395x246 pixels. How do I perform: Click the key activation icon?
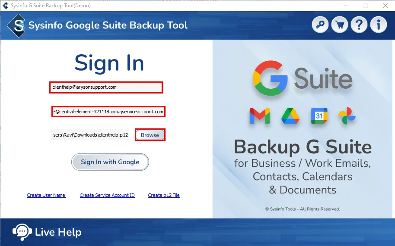tap(320, 25)
